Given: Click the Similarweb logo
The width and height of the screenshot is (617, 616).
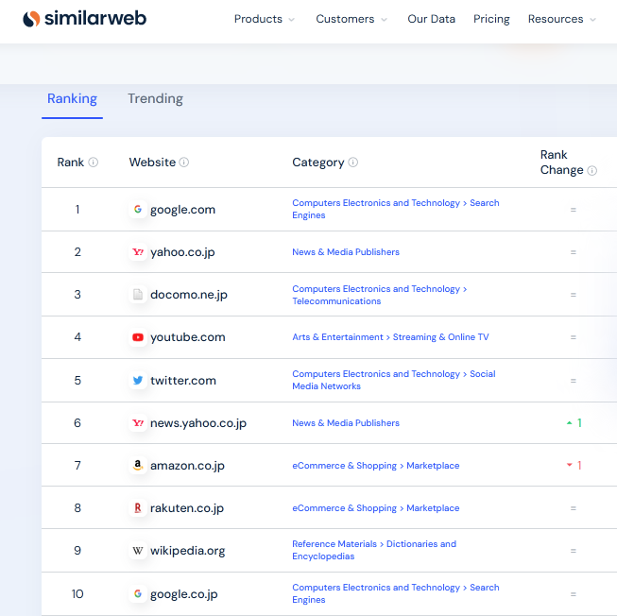Looking at the screenshot, I should pos(84,19).
